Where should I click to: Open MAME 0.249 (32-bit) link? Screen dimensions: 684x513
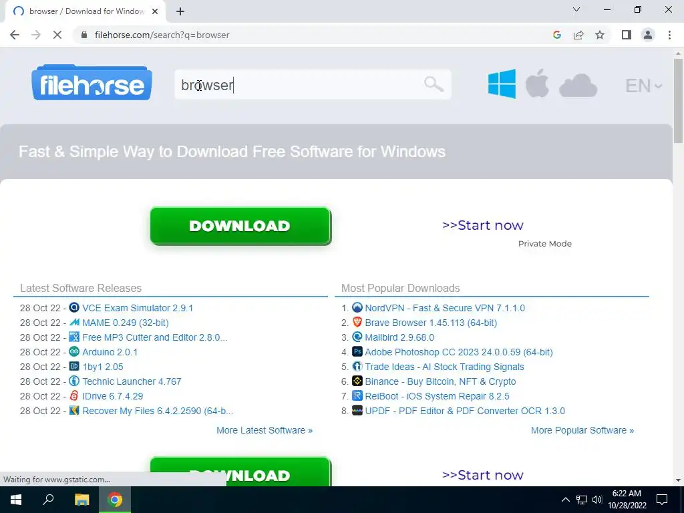(125, 323)
